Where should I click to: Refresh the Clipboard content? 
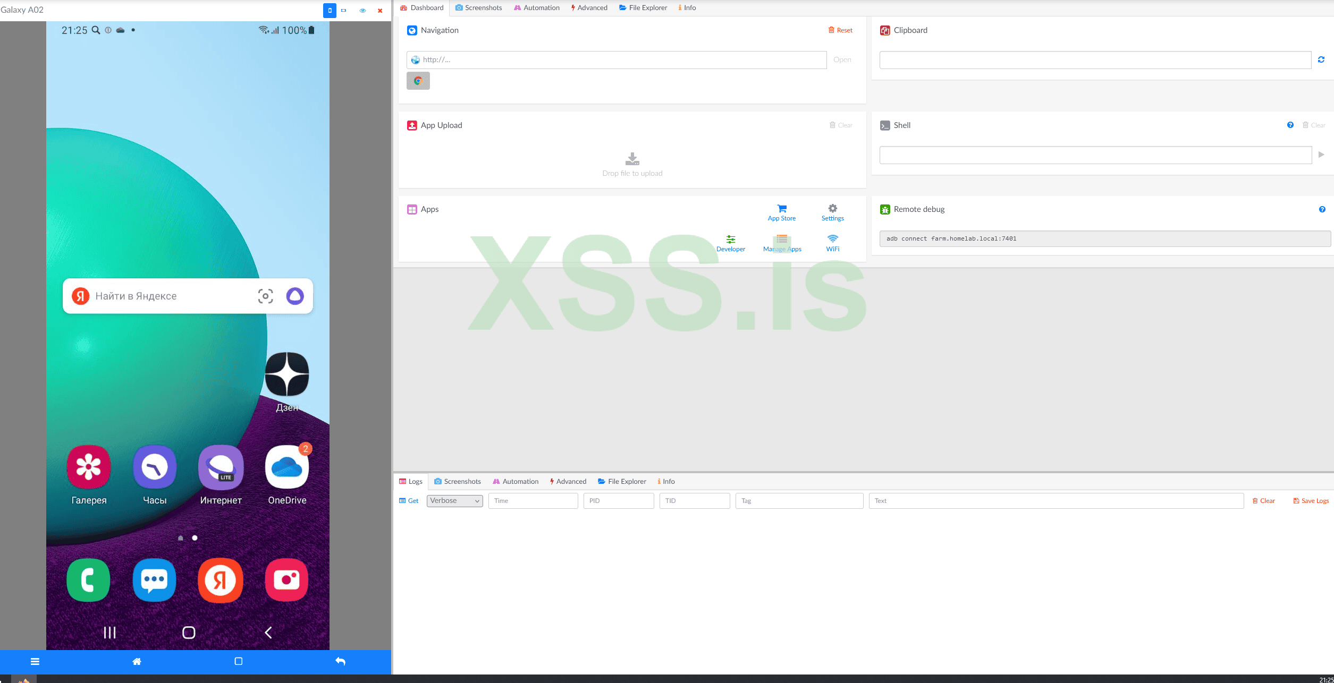[x=1321, y=60]
